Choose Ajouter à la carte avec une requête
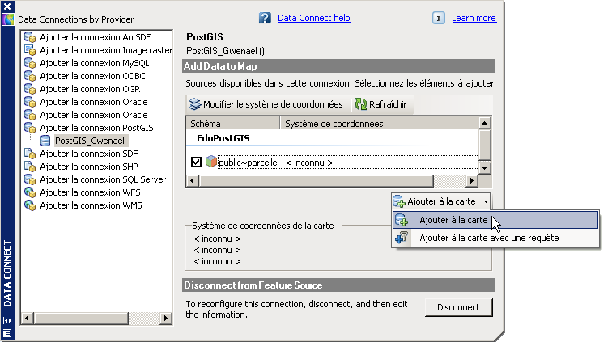The image size is (612, 342). click(488, 238)
